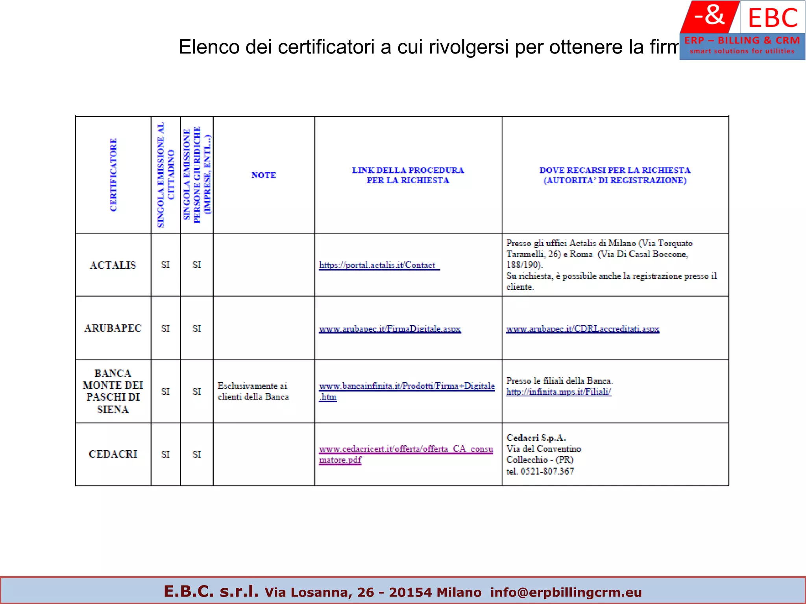
Task: Select the note 'Esclusivamente ai clienti della Banca'
Action: (x=253, y=391)
